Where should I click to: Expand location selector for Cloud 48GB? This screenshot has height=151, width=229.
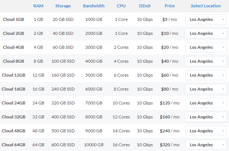pos(206,131)
